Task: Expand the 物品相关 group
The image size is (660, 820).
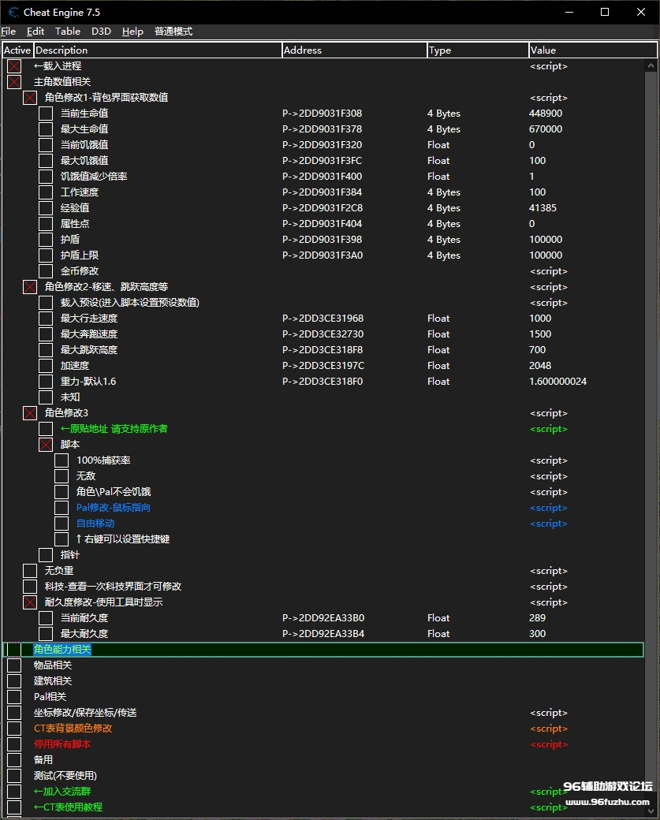Action: [x=14, y=665]
